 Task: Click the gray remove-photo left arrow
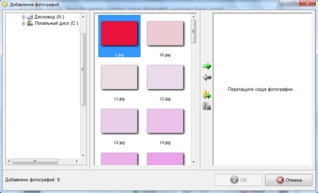207,77
